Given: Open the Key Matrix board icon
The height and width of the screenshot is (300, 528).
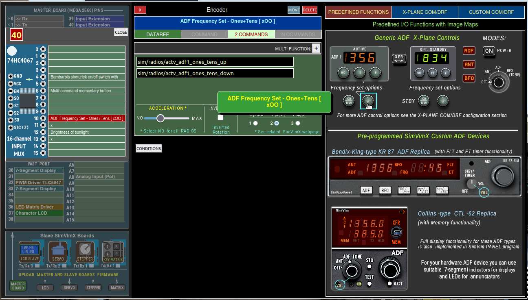Looking at the screenshot, I should [113, 252].
